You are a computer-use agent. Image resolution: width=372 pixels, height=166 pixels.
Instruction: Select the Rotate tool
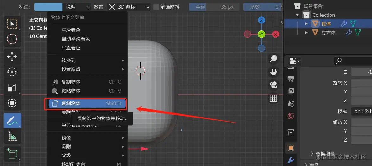[x=12, y=72]
